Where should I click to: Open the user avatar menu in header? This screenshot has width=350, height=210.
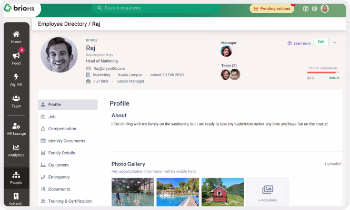325,8
